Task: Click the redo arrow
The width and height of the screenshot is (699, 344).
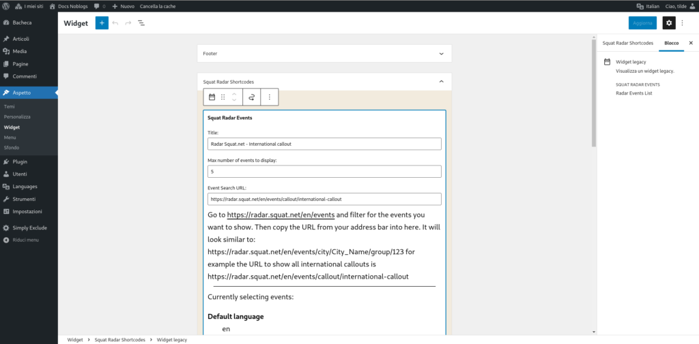Action: 128,22
